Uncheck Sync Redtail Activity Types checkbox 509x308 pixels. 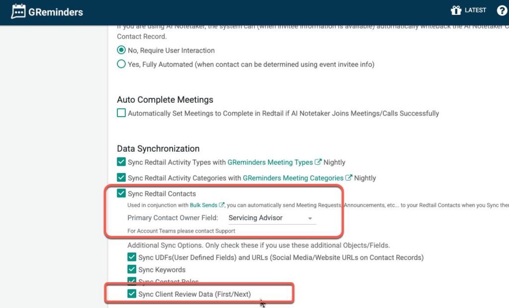[x=121, y=162]
